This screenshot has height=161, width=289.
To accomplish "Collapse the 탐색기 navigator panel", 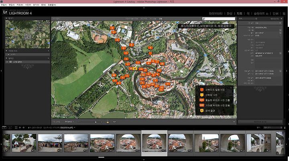I will 6,18.
